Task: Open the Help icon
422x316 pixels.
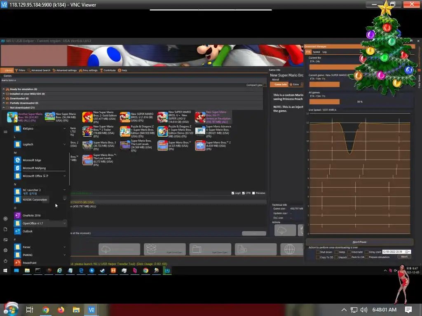Action: click(x=120, y=70)
